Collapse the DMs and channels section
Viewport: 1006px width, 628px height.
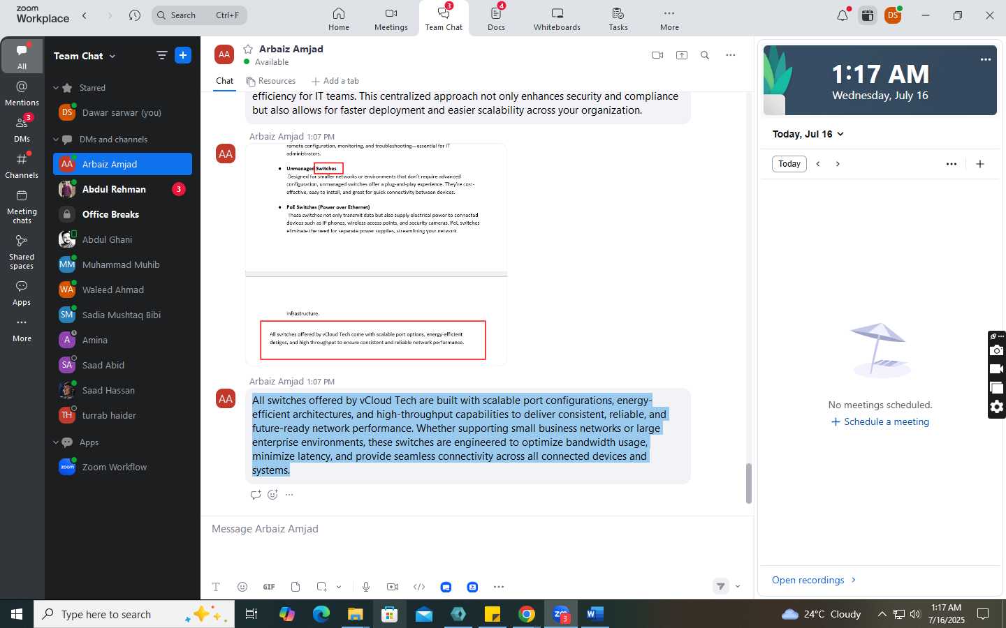click(56, 140)
